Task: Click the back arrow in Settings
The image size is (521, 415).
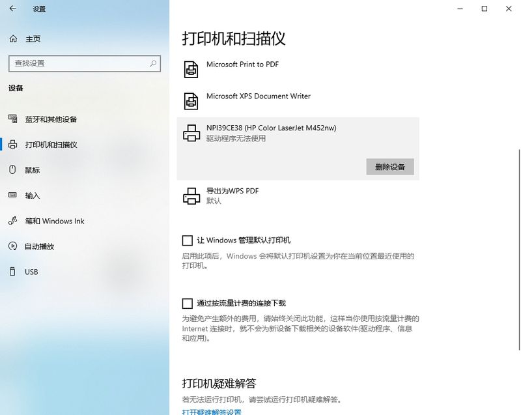Action: (x=13, y=9)
